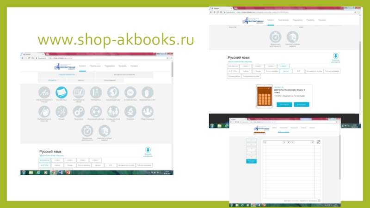
Task: Filter by 4 класс in Диктанты product window
Action: [283, 66]
